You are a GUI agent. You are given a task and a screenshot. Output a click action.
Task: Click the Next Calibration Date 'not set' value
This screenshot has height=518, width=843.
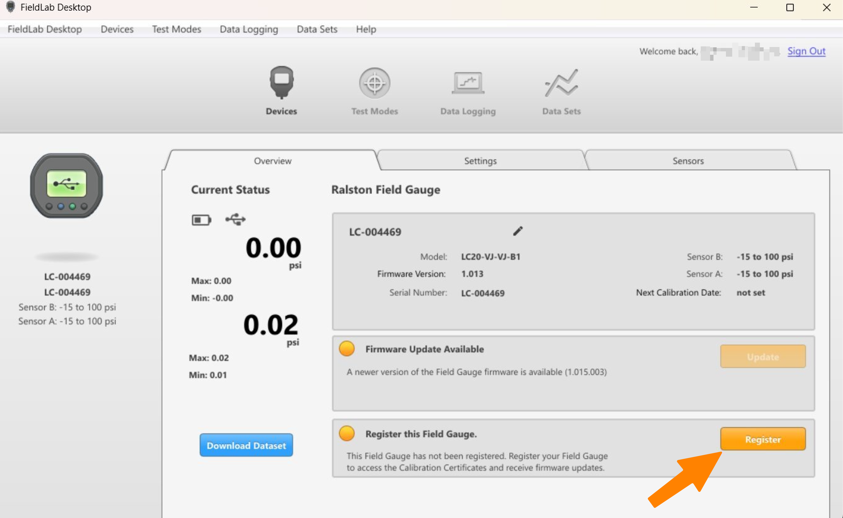point(751,293)
